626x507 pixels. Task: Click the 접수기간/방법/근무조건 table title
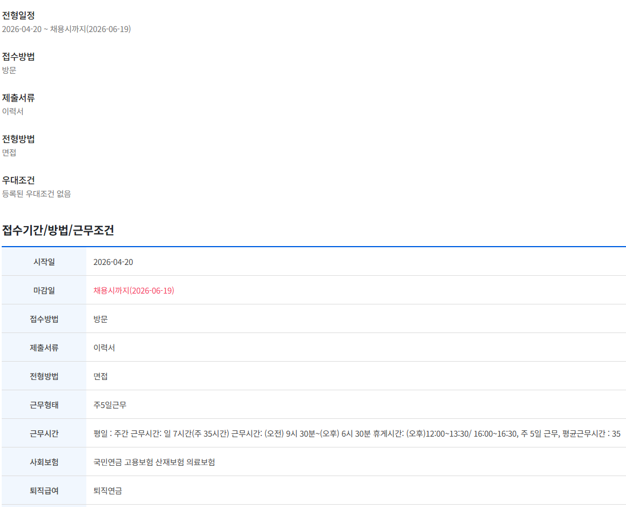pyautogui.click(x=58, y=230)
